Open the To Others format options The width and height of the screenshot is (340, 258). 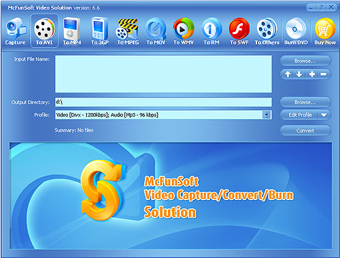point(267,31)
